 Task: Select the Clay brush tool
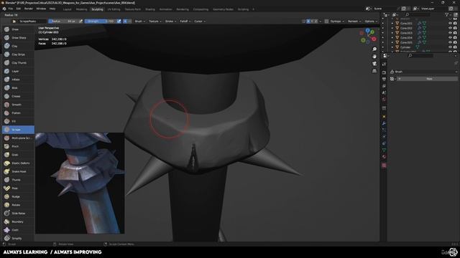(x=18, y=46)
